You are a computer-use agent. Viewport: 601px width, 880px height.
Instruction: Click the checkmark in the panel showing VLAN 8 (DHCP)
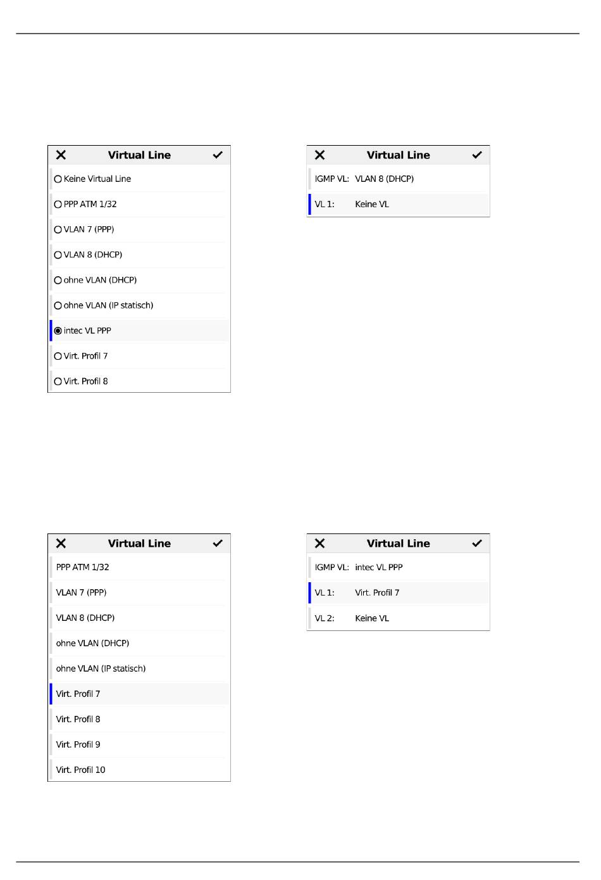click(477, 155)
